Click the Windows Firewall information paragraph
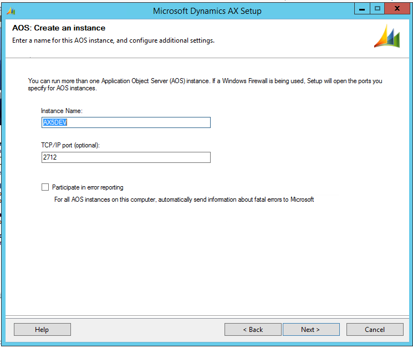Screen dimensions: 413x348 205,85
